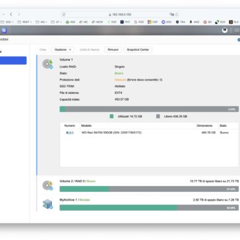The height and width of the screenshot is (240, 240).
Task: Open the M.2-1 disk link
Action: coord(70,133)
